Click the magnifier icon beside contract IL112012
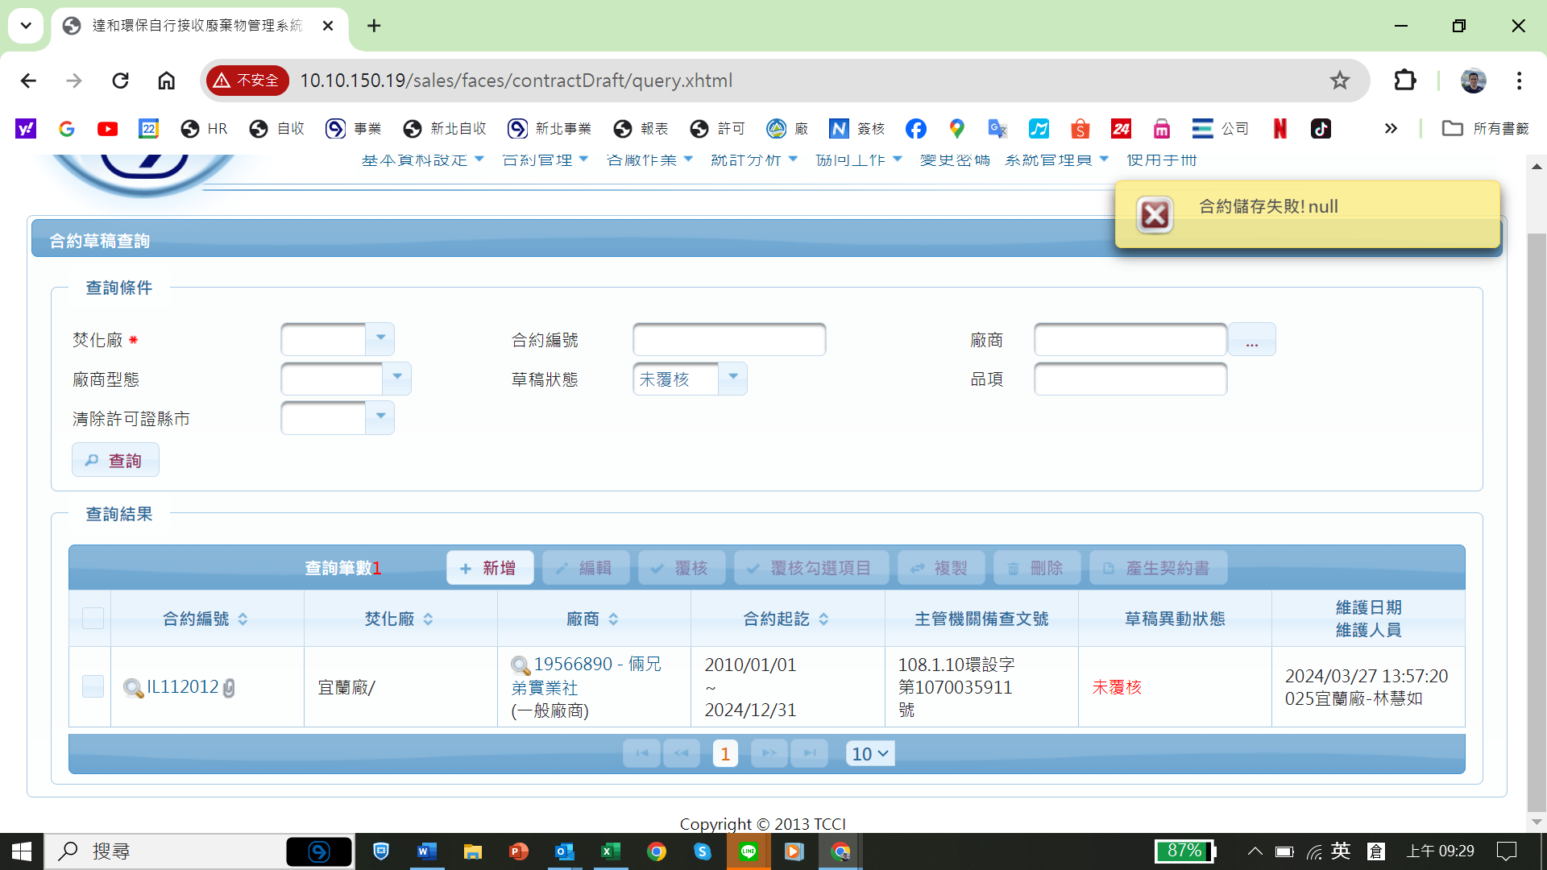 (x=132, y=688)
